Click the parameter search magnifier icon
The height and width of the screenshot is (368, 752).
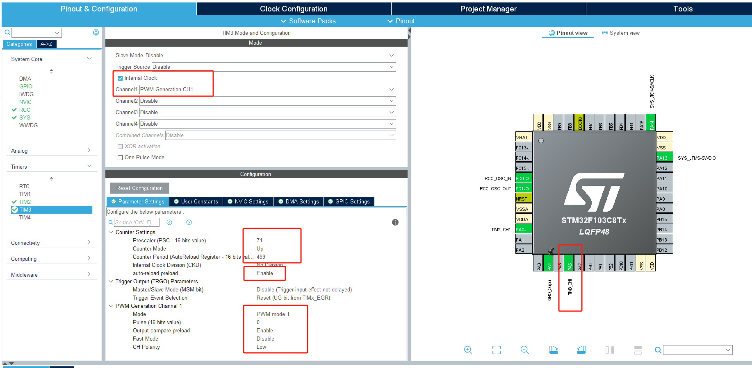tap(110, 222)
